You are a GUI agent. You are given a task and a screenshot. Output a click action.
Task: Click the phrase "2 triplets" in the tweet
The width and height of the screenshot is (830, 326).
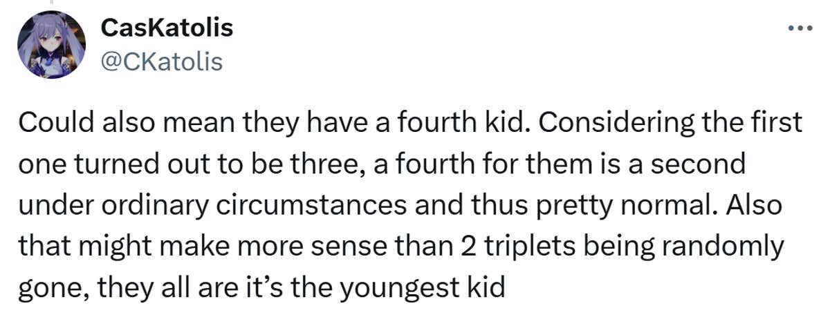(518, 245)
